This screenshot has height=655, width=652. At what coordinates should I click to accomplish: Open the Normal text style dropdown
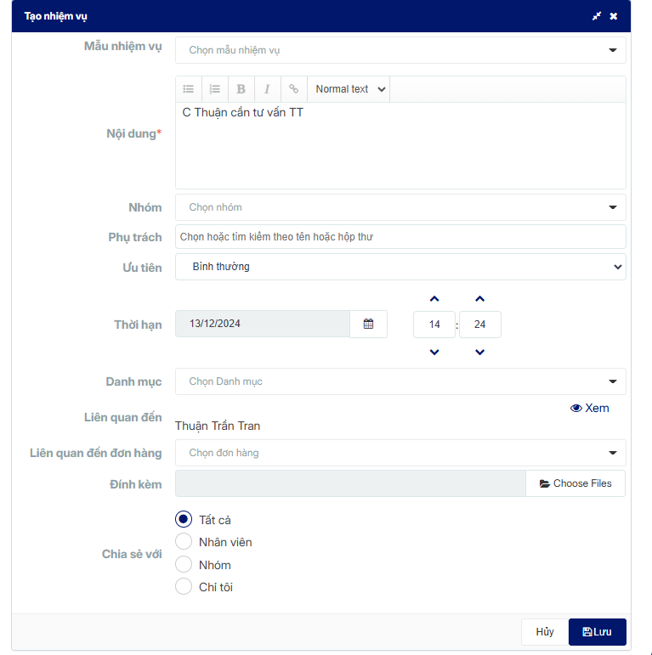pos(349,89)
